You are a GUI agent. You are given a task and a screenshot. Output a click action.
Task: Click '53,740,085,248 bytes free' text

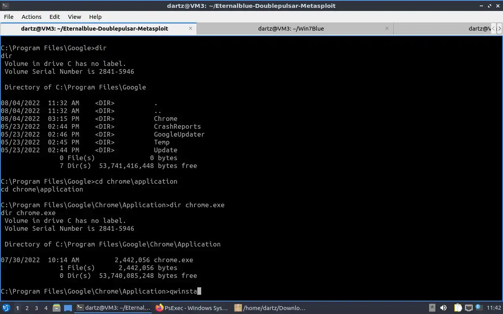click(x=148, y=276)
